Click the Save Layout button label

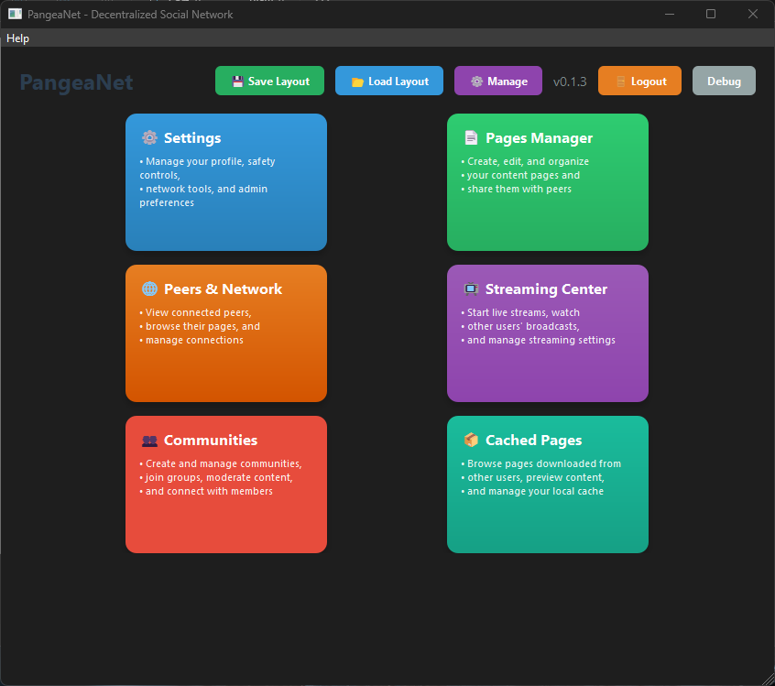(278, 82)
